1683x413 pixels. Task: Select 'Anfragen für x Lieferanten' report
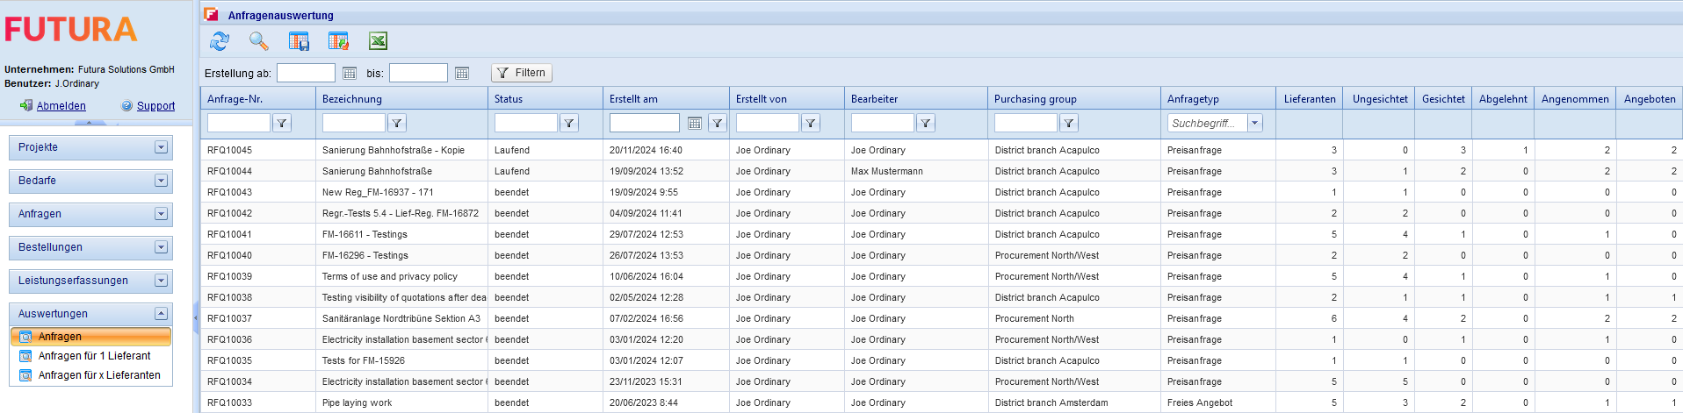click(99, 375)
